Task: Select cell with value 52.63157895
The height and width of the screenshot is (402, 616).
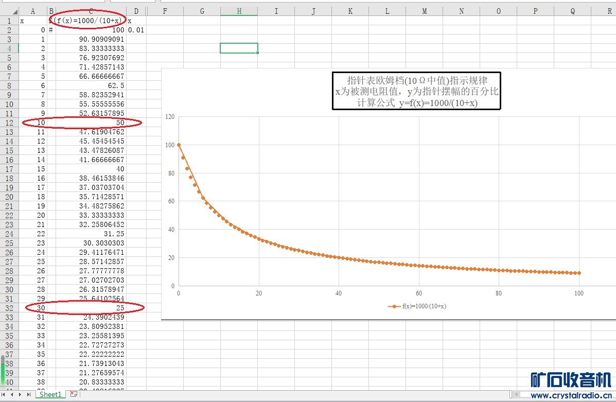Action: click(91, 113)
